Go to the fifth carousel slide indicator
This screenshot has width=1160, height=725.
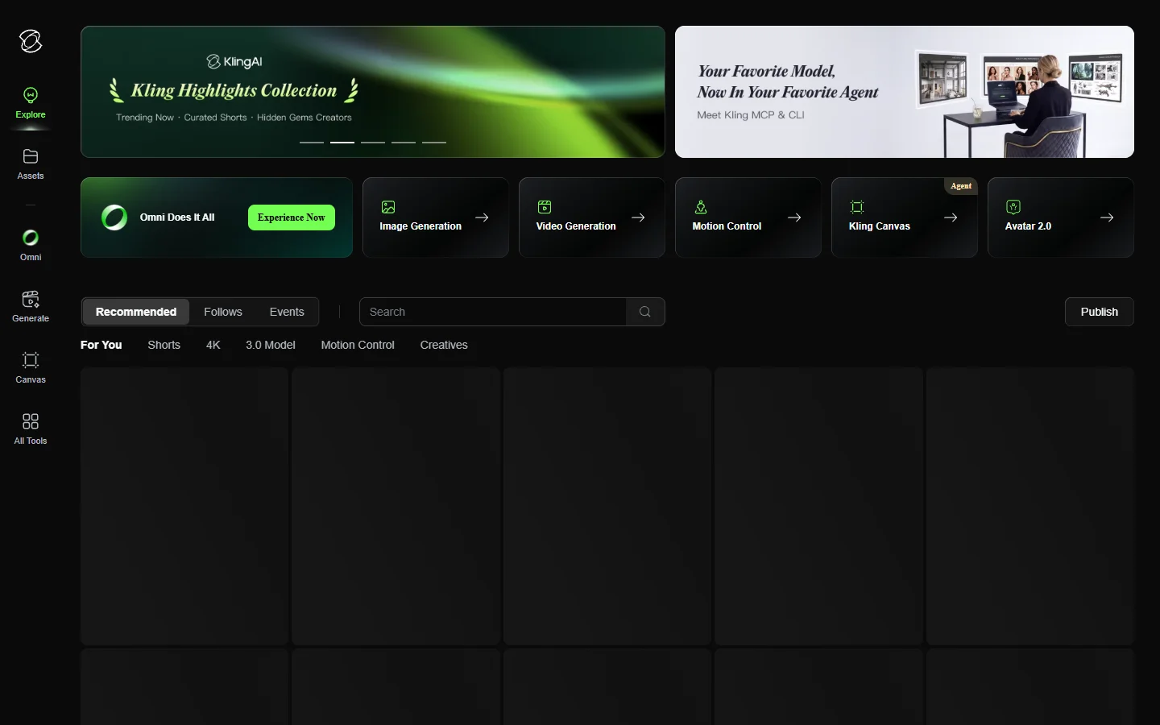(434, 143)
